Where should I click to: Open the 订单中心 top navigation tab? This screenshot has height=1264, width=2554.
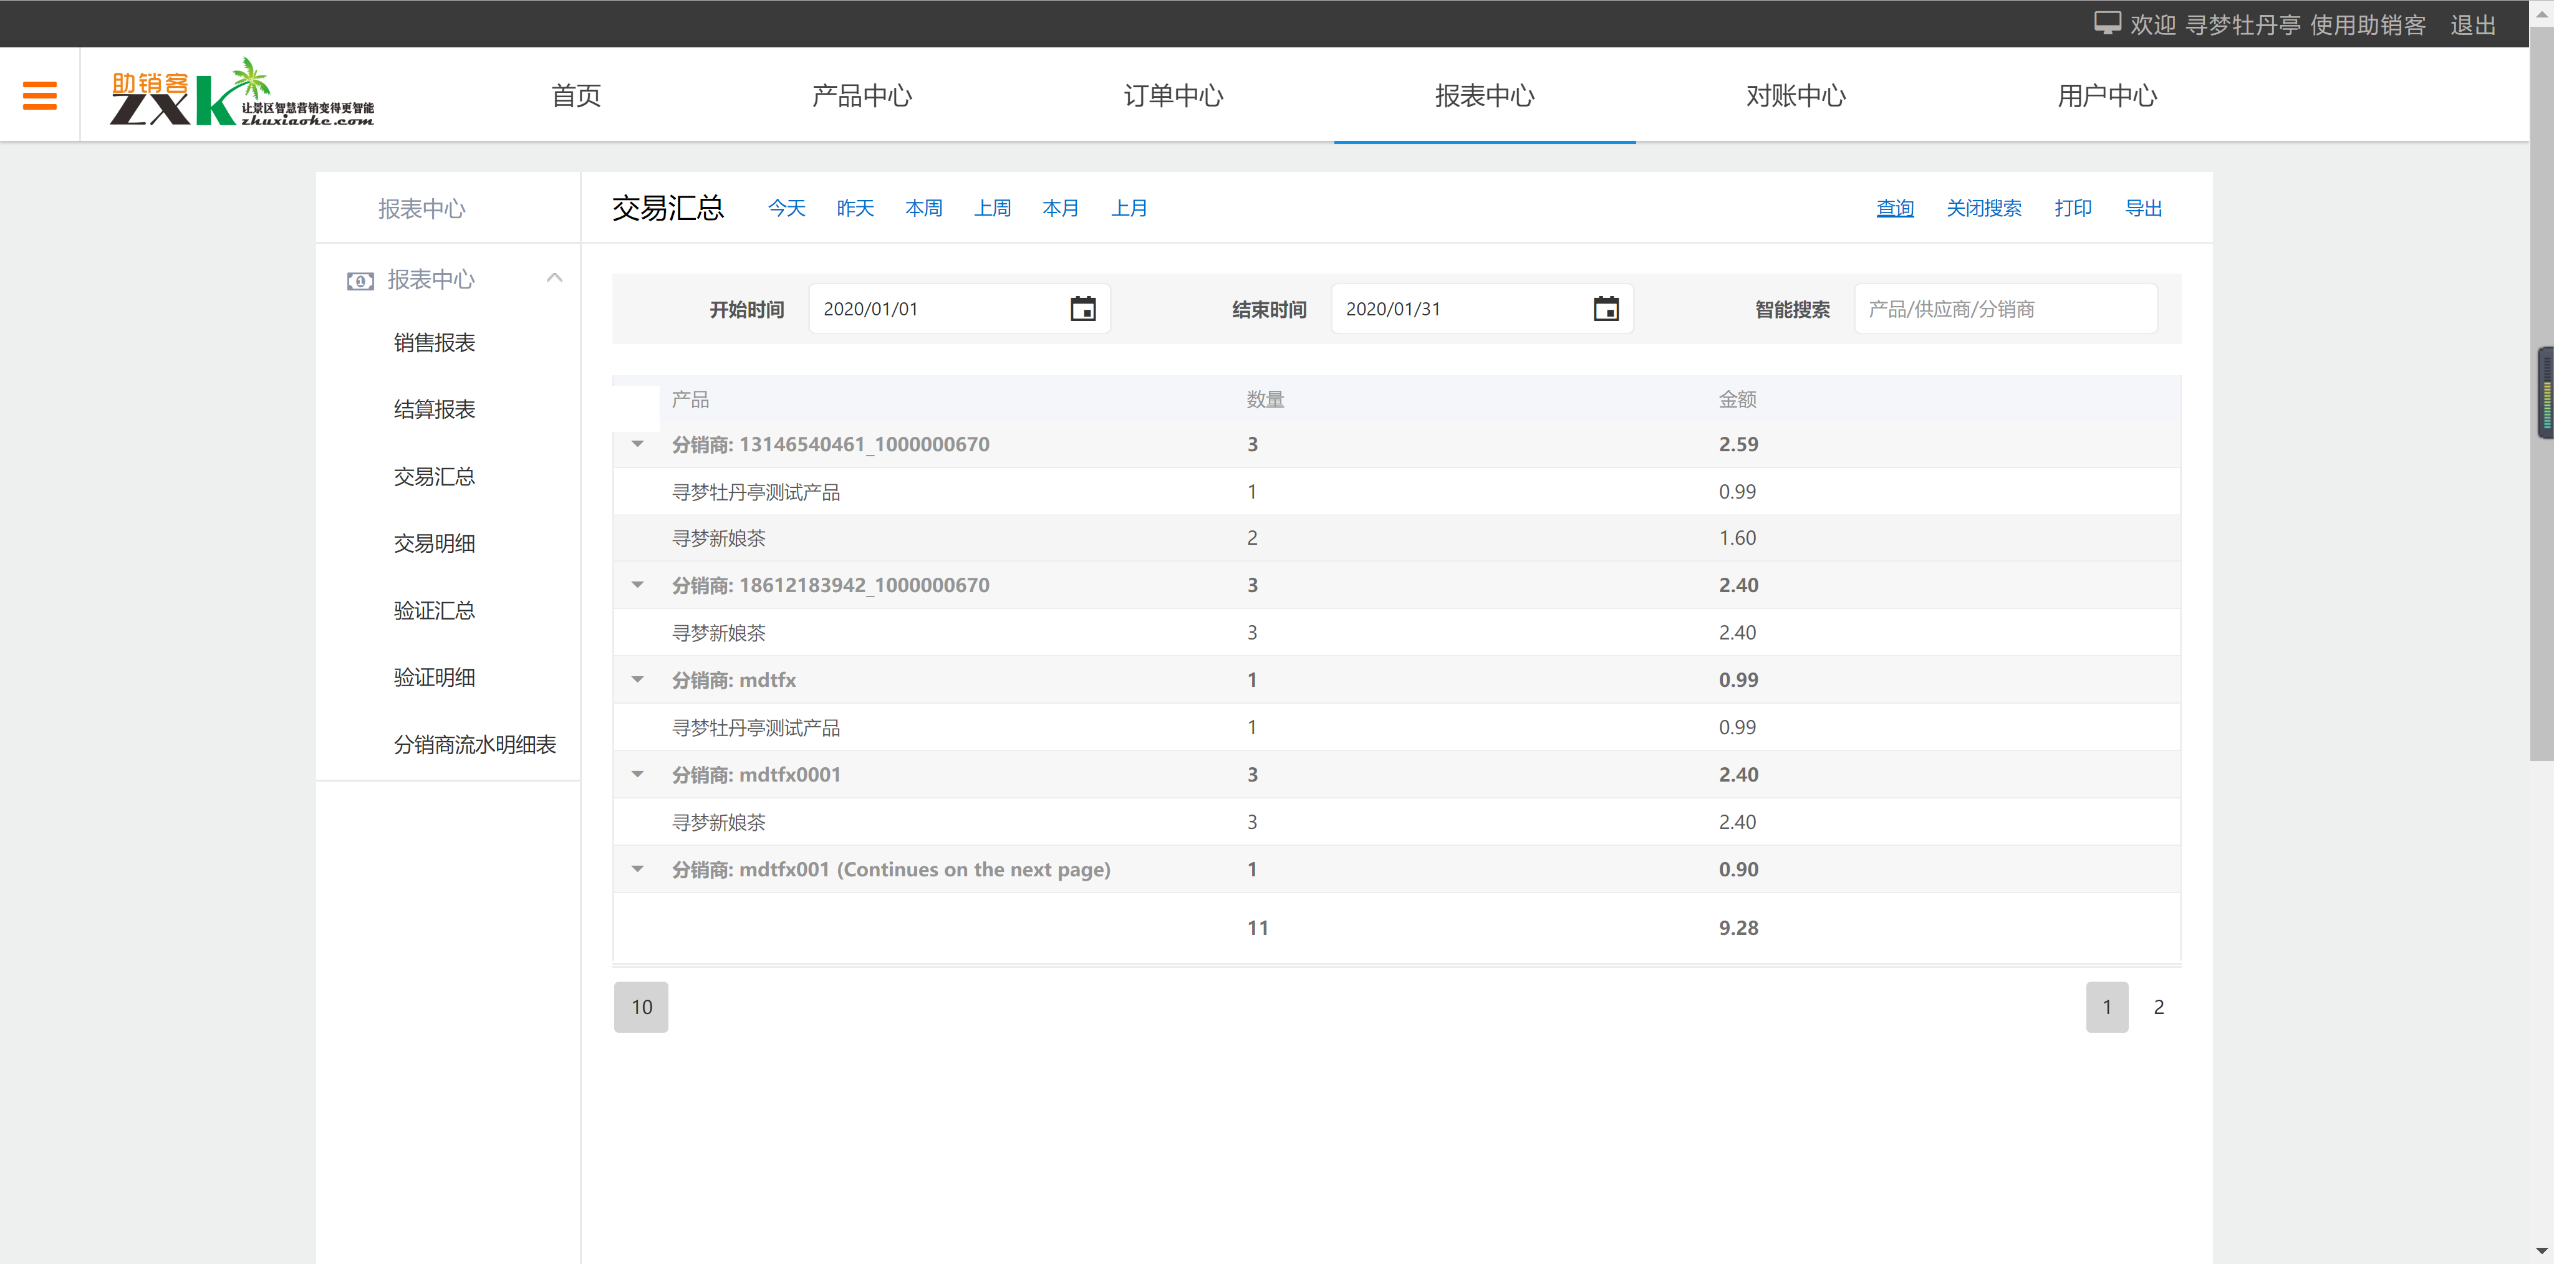point(1173,95)
